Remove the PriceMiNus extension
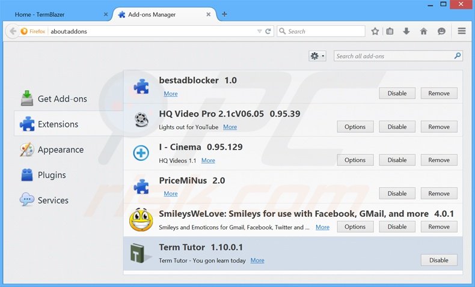The image size is (475, 287). (x=439, y=193)
